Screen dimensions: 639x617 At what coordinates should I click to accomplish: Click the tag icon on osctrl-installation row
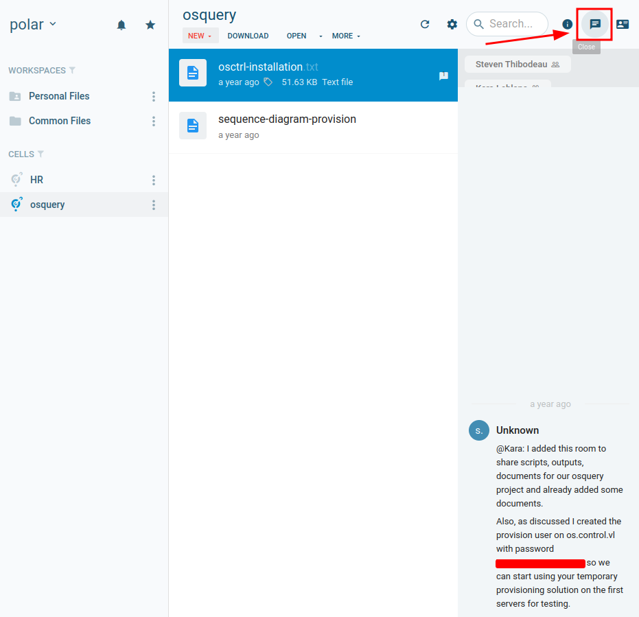268,82
